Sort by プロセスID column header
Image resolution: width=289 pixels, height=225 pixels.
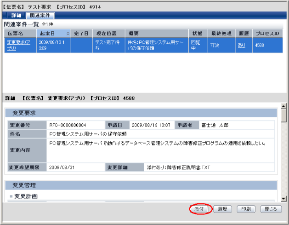click(x=267, y=34)
